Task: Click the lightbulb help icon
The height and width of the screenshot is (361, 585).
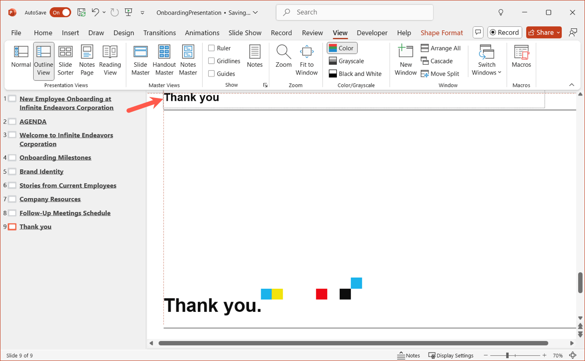Action: point(501,13)
